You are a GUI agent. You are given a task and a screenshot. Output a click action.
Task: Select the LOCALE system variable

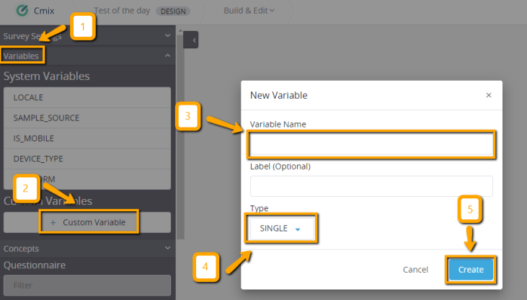point(87,97)
